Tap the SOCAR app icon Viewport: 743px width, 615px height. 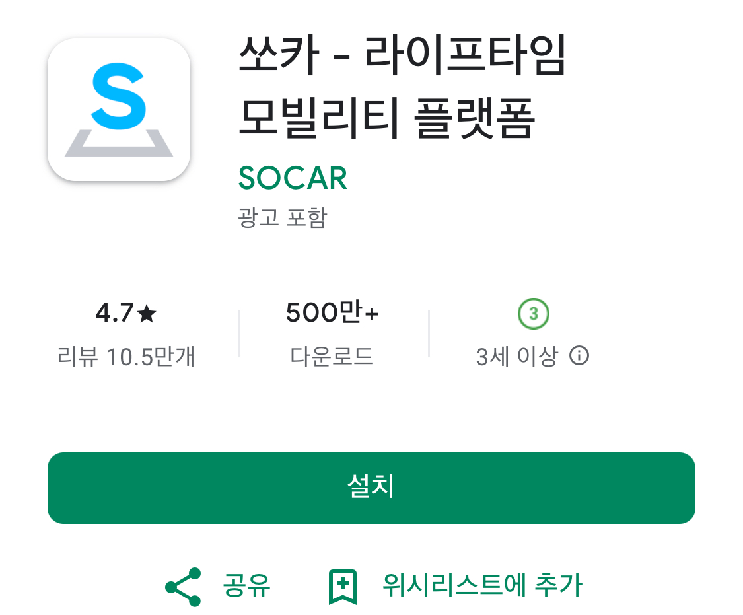pyautogui.click(x=119, y=110)
